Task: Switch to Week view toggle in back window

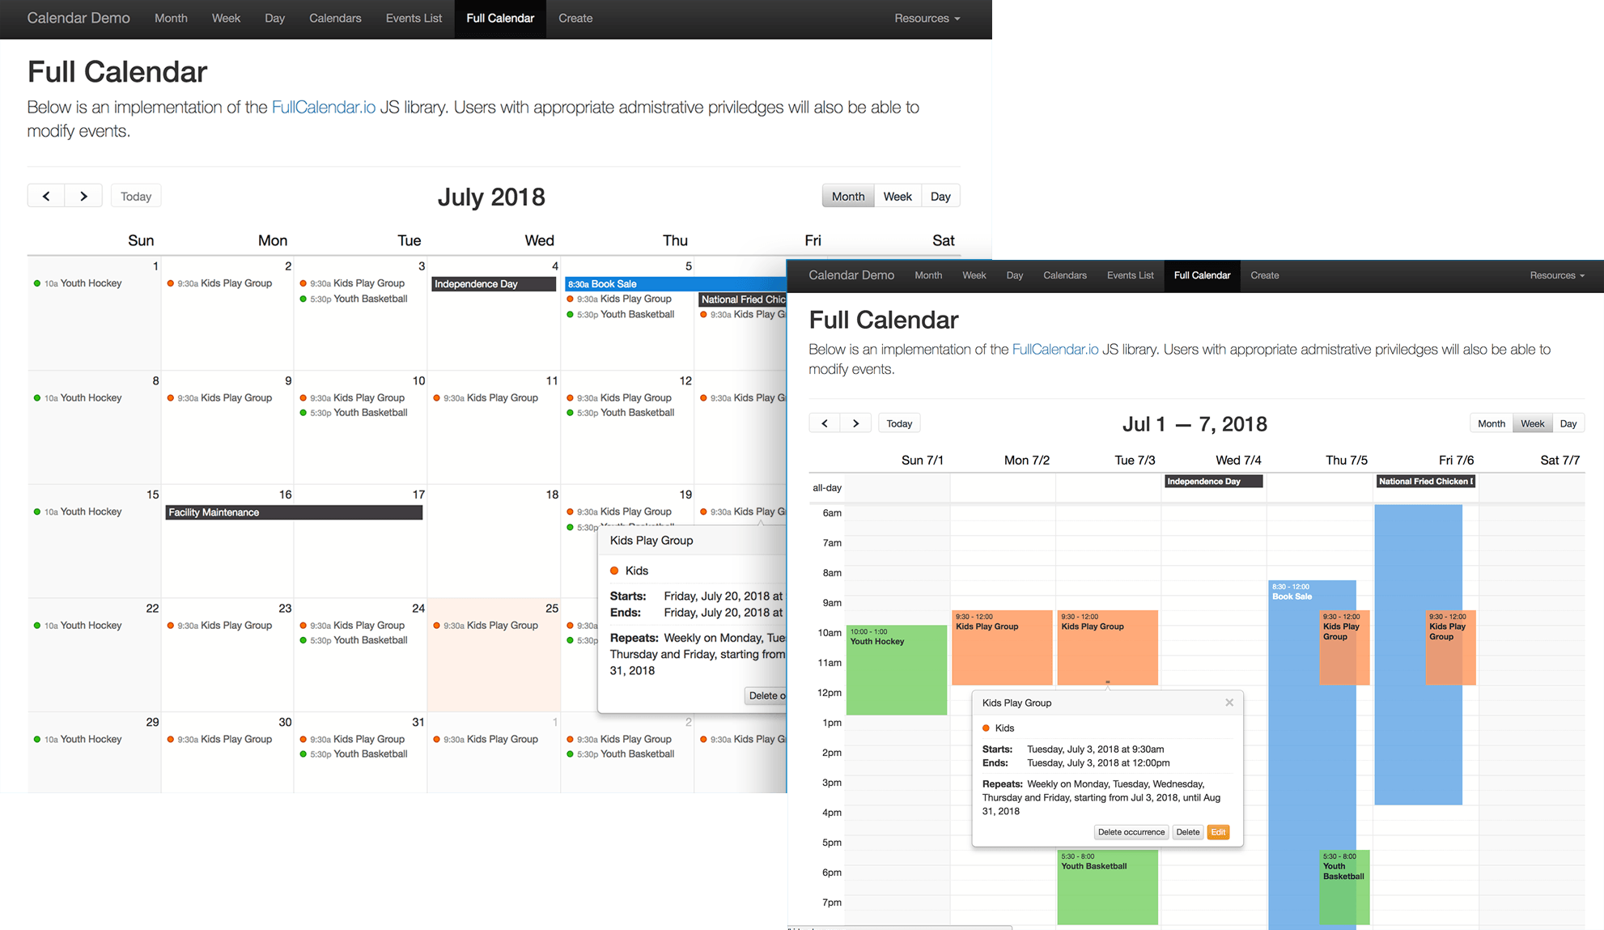Action: click(897, 196)
